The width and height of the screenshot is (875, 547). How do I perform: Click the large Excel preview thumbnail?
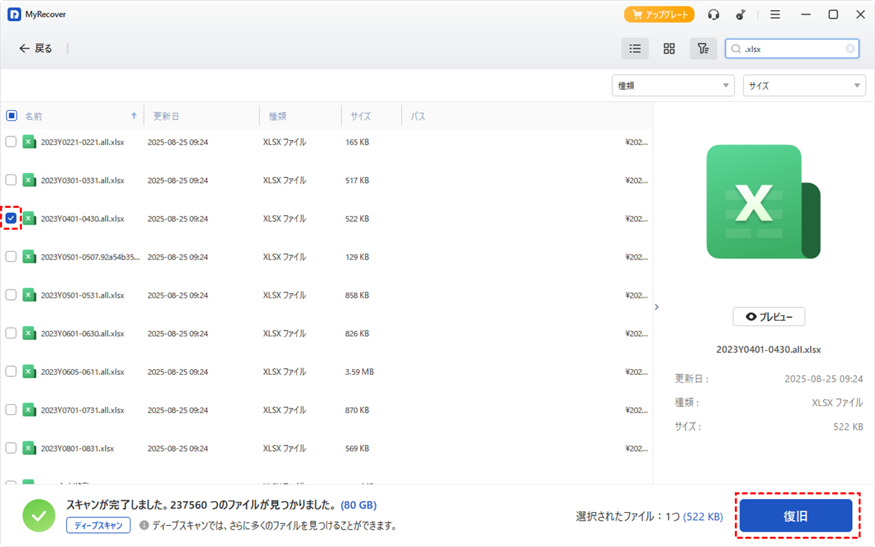tap(763, 202)
